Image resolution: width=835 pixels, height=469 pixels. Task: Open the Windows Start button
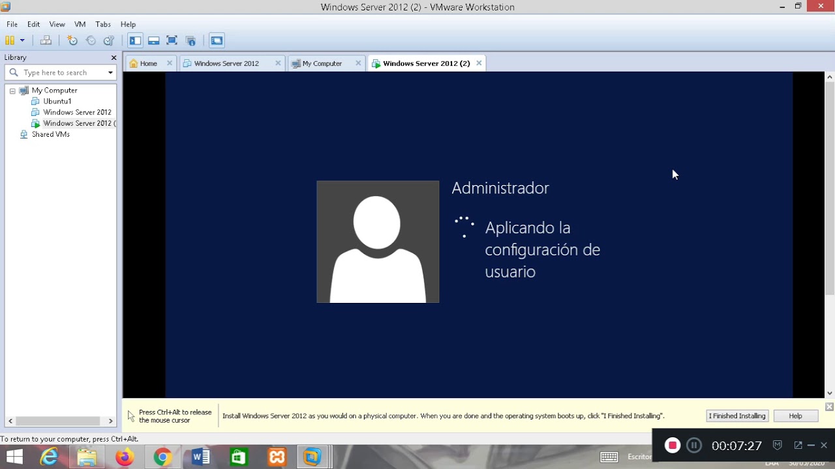[x=14, y=457]
